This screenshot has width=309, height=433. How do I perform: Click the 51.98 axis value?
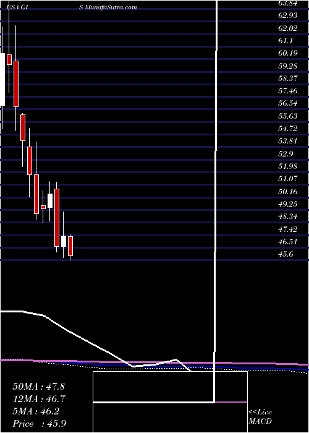(x=288, y=166)
